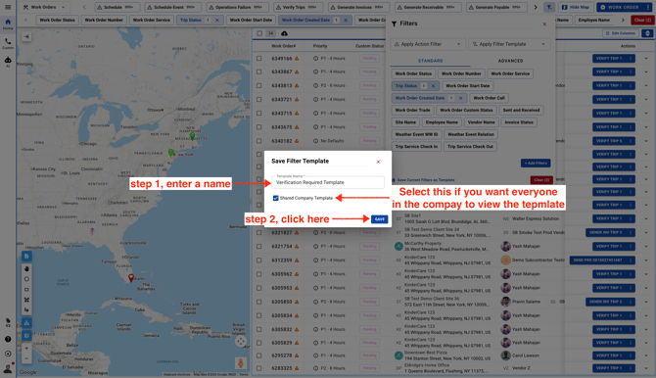This screenshot has height=378, width=656.
Task: Open the hamburger menu in top-left corner
Action: point(8,7)
